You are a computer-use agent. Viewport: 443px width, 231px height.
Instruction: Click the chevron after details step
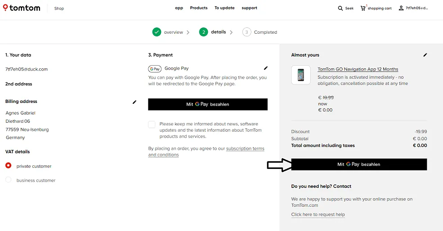point(231,32)
